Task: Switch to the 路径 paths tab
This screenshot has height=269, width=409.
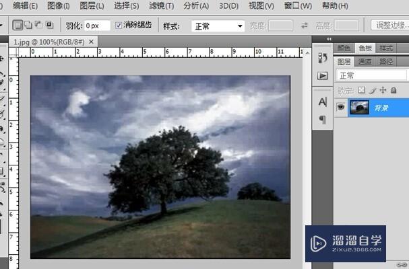Action: (x=386, y=62)
